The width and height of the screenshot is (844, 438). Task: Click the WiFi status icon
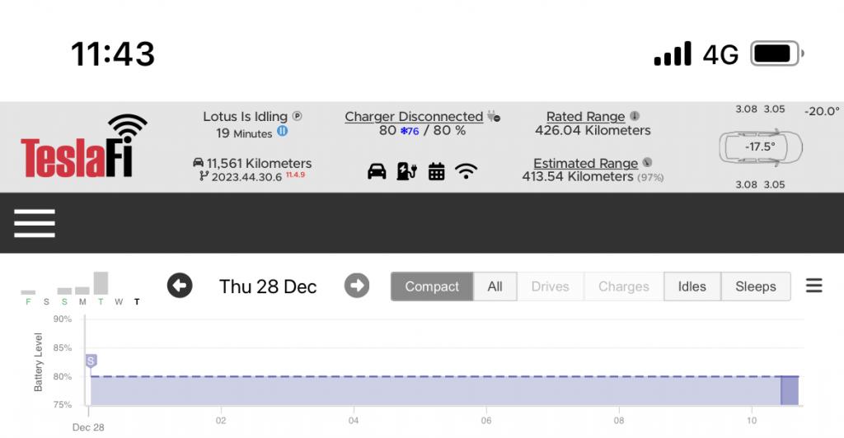coord(467,171)
